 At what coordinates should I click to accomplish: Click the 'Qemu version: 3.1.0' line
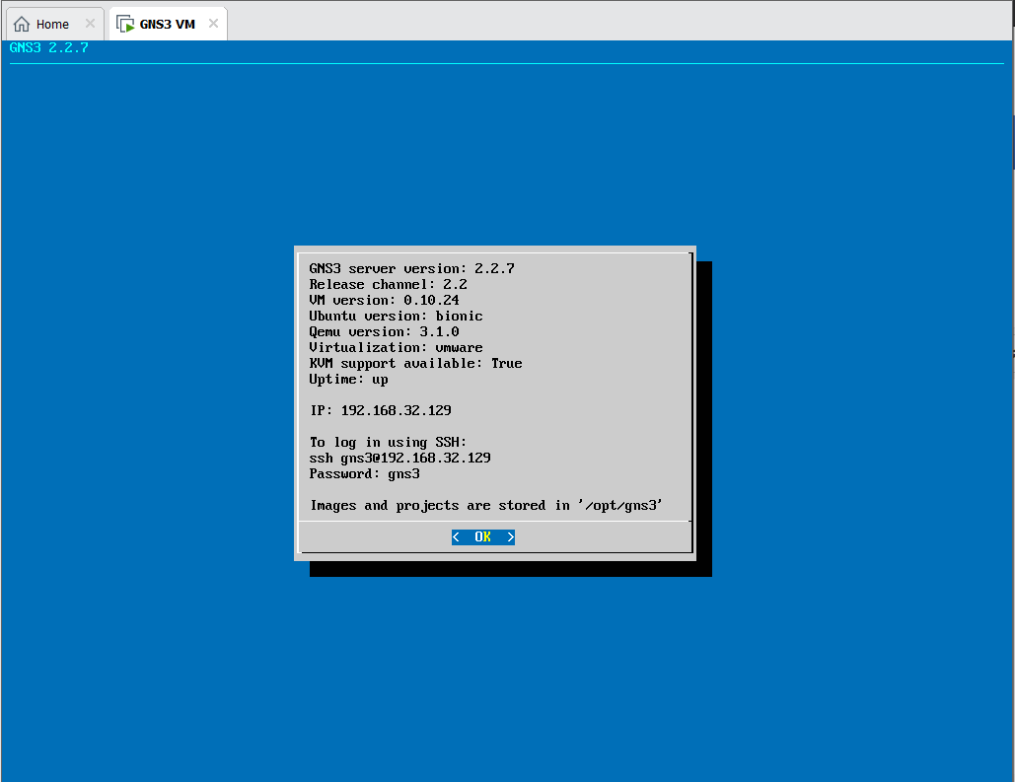click(x=384, y=332)
